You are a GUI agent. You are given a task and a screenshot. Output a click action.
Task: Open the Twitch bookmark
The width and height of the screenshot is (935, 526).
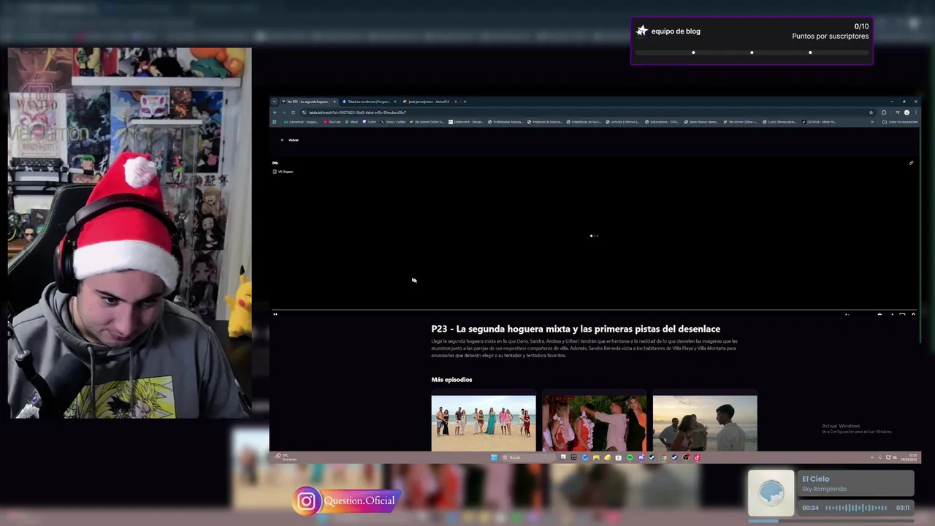[x=370, y=122]
